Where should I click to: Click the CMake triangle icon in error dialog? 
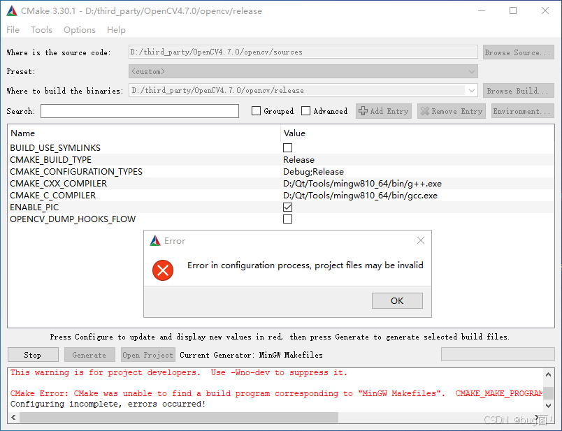tap(154, 240)
